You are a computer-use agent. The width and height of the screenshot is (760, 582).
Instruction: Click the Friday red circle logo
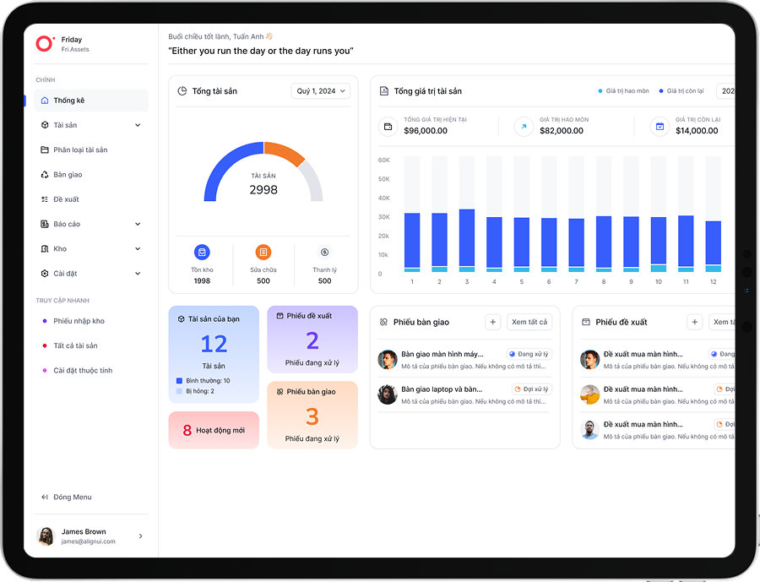[x=44, y=44]
